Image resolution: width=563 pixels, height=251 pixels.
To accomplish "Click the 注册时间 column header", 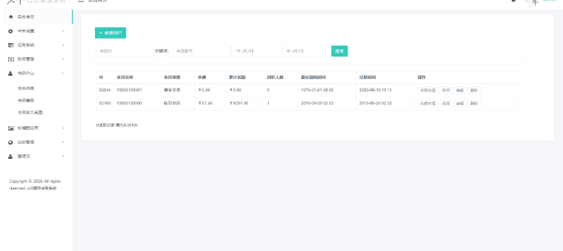I will tap(367, 77).
